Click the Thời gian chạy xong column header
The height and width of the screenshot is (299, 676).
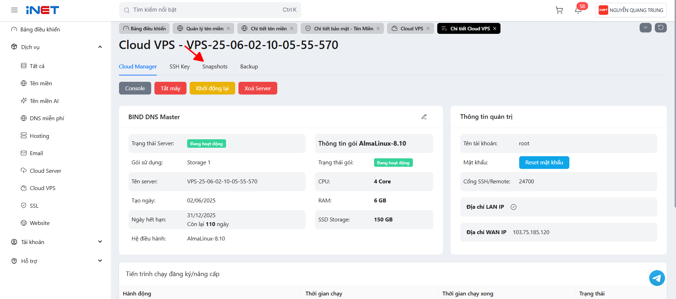[468, 294]
